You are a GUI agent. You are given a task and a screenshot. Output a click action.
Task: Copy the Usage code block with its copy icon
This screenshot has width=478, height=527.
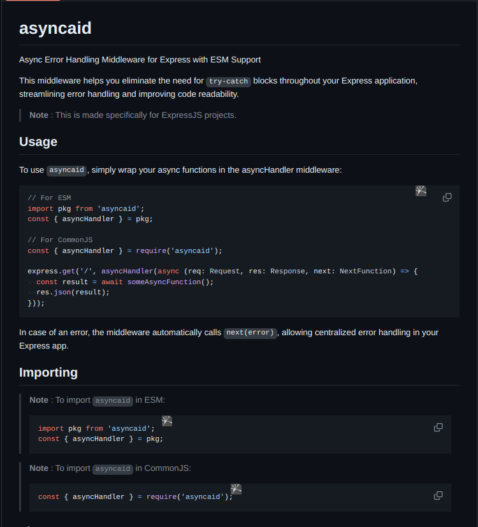click(447, 198)
